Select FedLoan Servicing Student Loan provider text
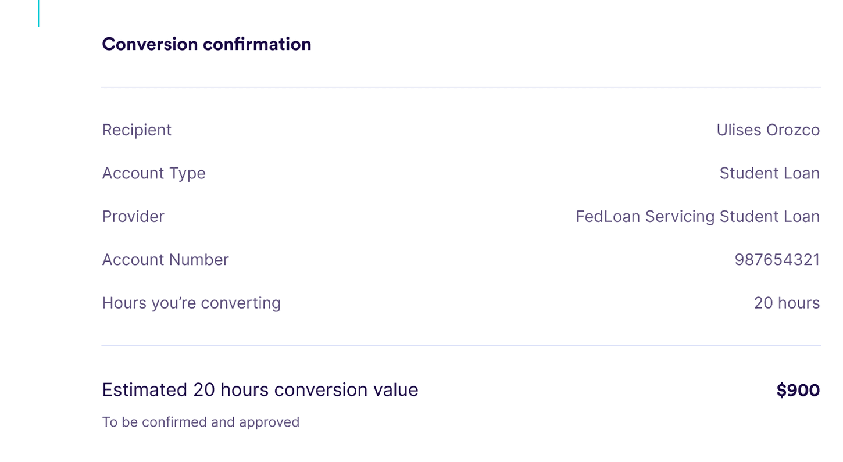The image size is (843, 462). pyautogui.click(x=697, y=217)
